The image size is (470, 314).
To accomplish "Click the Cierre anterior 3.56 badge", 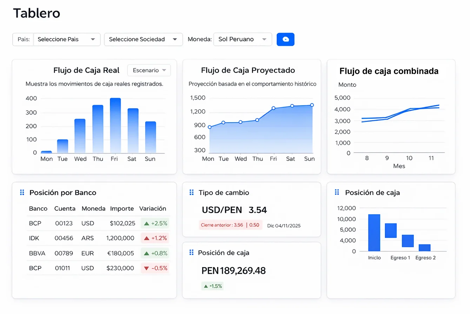I will pos(230,225).
